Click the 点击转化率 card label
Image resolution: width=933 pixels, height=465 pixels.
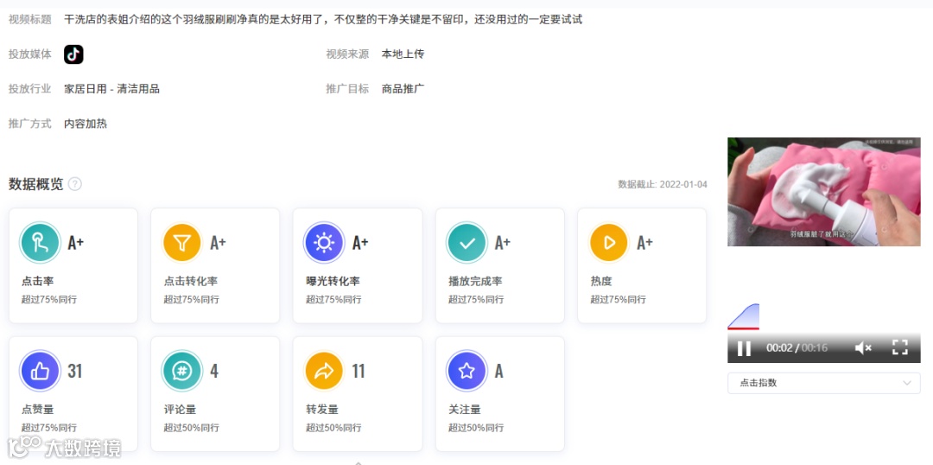[190, 281]
